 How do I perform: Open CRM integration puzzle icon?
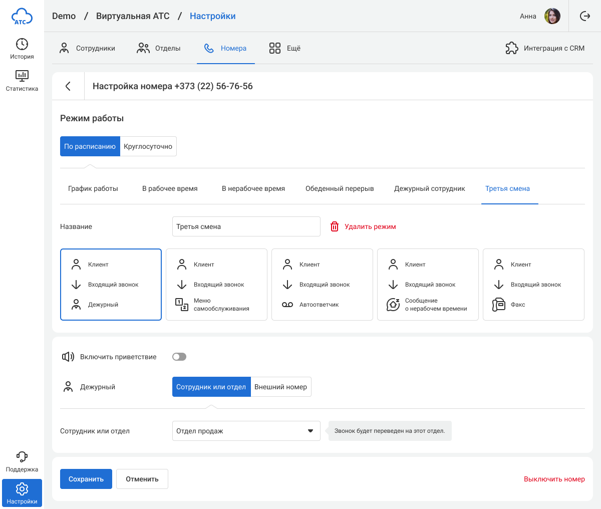(511, 48)
